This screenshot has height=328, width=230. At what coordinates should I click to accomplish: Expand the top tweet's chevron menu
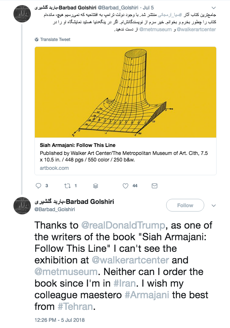tap(213, 8)
